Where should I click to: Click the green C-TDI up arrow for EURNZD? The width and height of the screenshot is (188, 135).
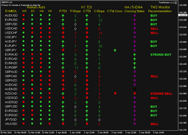[87, 63]
